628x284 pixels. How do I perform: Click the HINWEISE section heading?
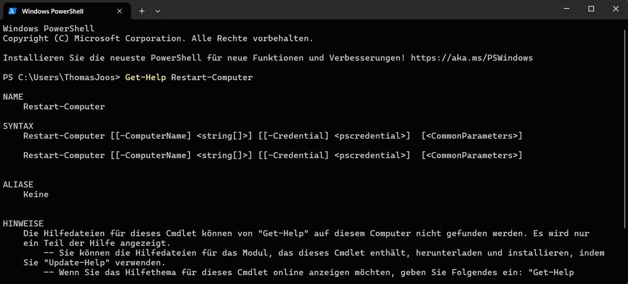click(x=23, y=223)
